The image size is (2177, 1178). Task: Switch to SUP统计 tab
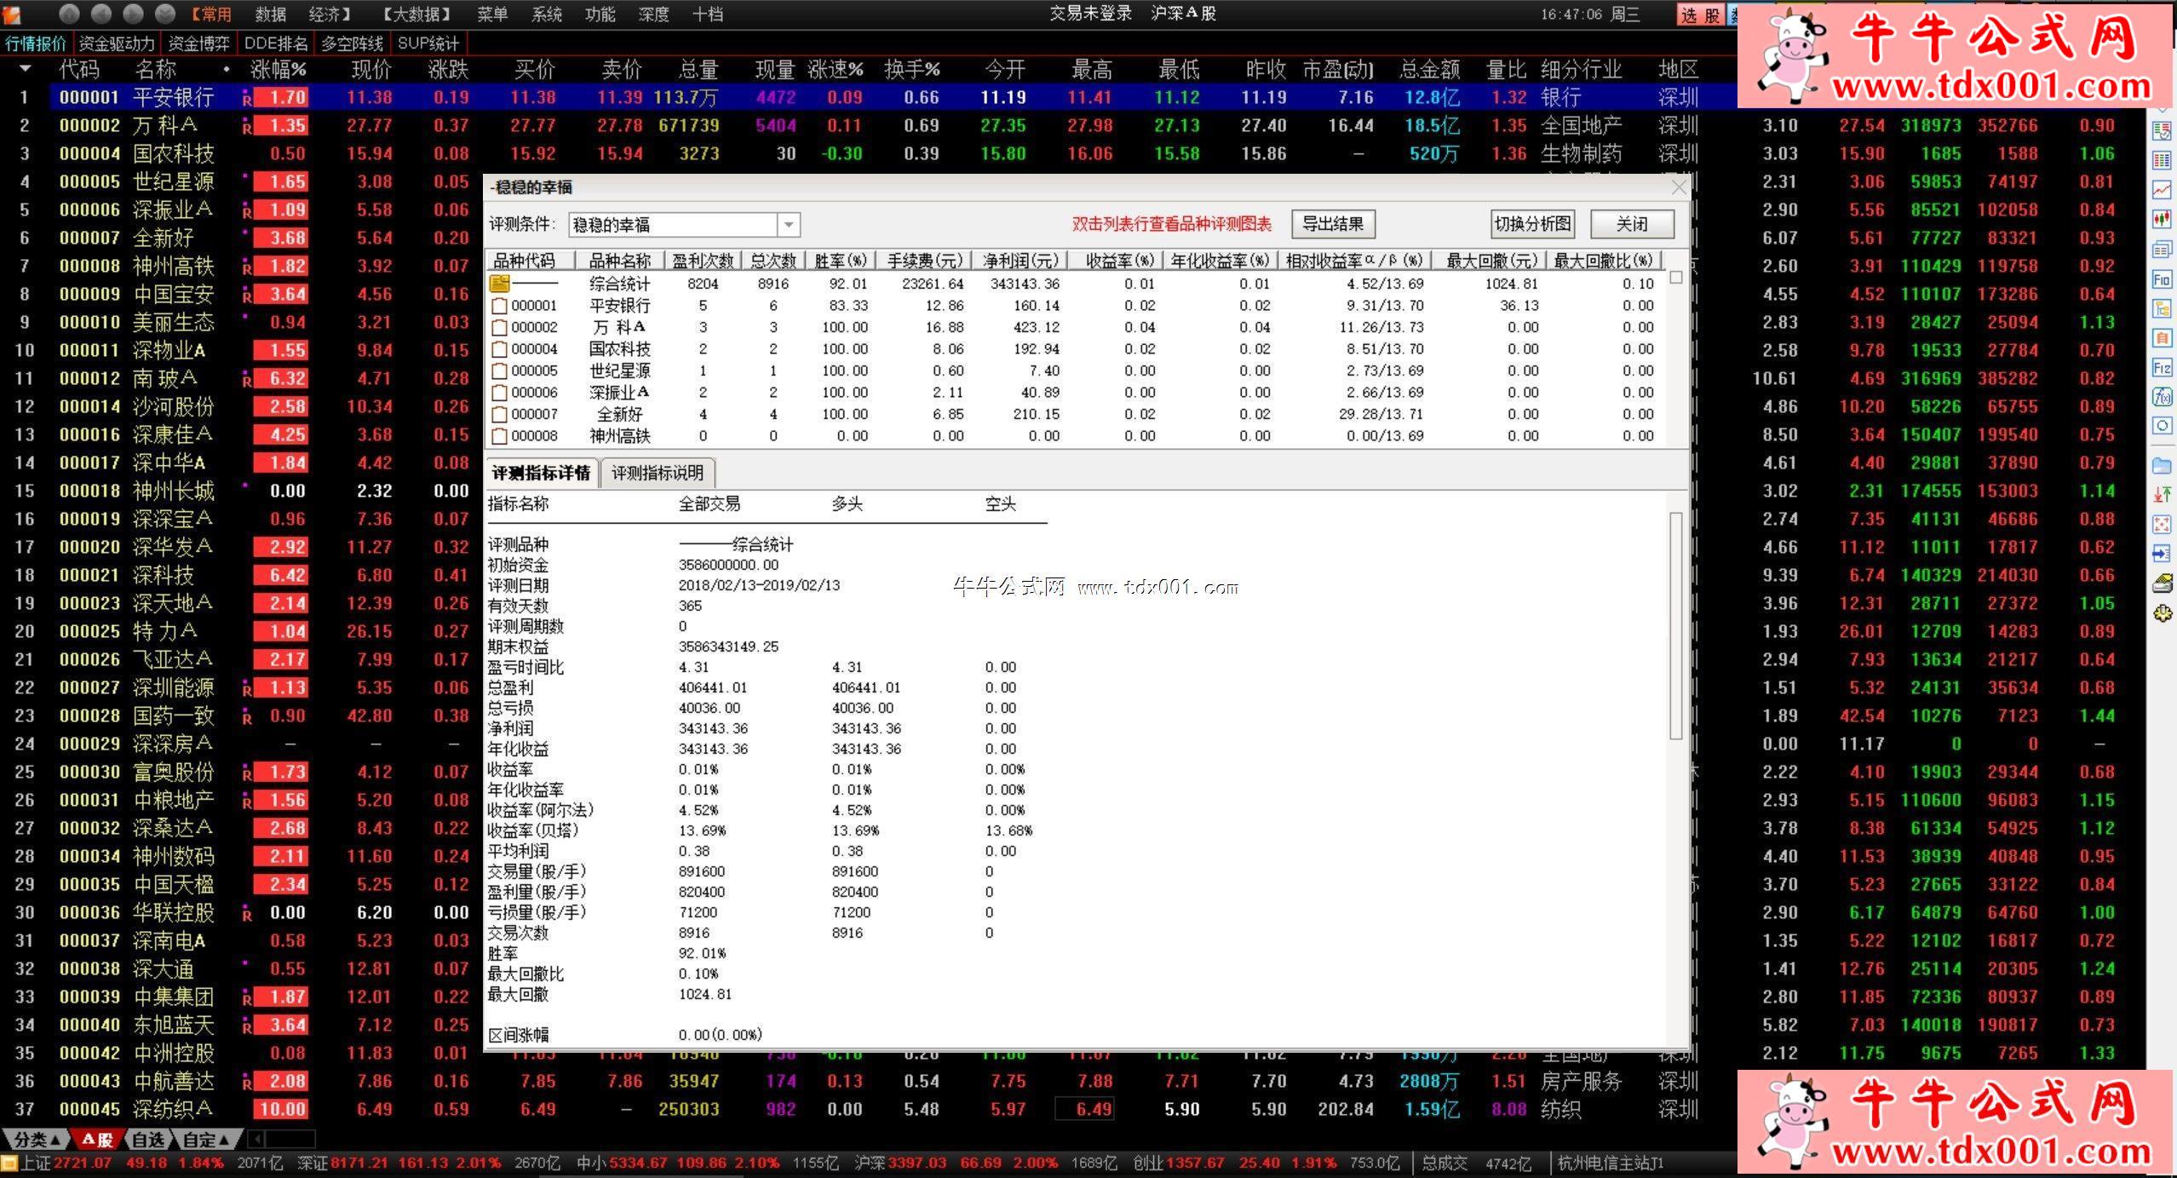click(428, 43)
